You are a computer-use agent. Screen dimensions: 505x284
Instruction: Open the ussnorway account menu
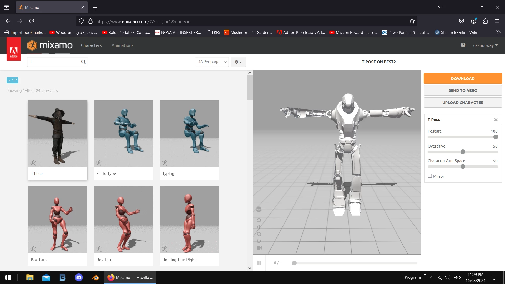click(x=485, y=45)
